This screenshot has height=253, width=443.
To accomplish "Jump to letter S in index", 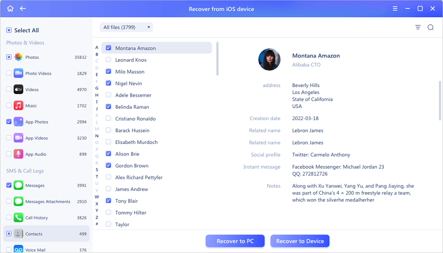I will pyautogui.click(x=97, y=170).
